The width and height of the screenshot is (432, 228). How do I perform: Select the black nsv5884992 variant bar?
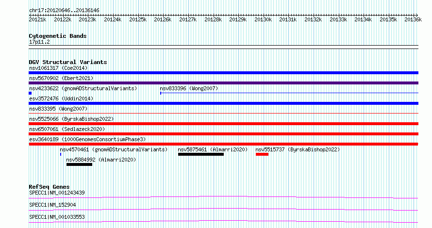(x=79, y=164)
